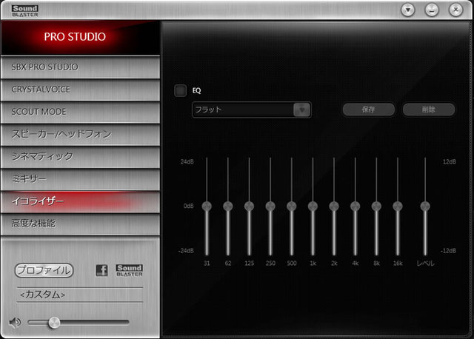
Task: Open the CRYSTALVOICE section
Action: pos(81,90)
